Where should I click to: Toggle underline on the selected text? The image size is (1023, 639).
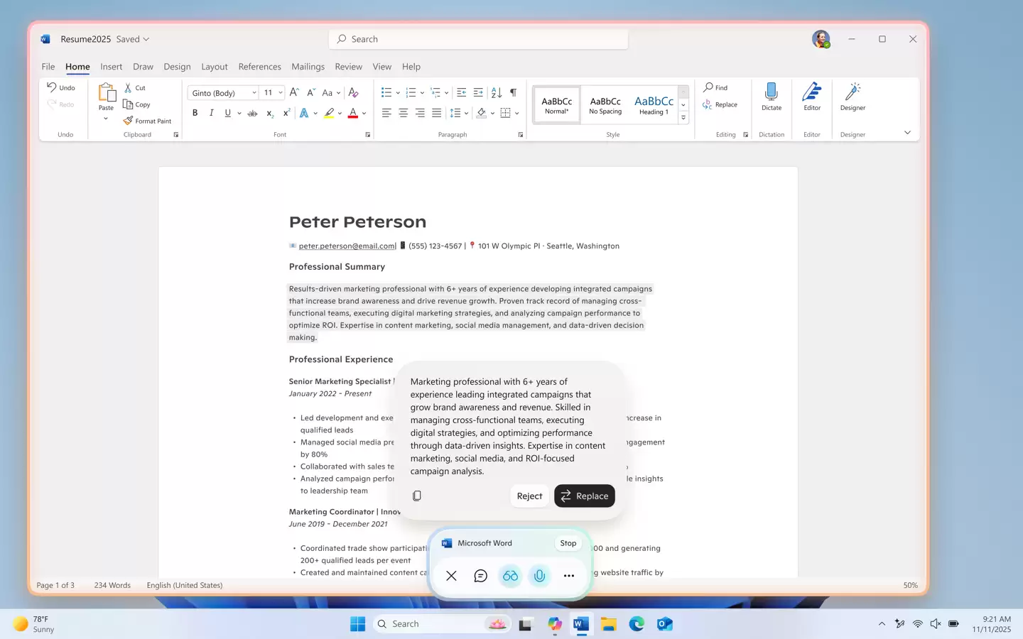point(227,112)
